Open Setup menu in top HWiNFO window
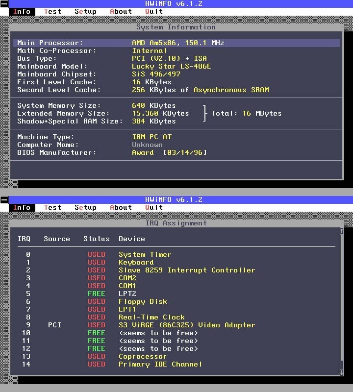Viewport: 353px width, 392px height. 85,11
